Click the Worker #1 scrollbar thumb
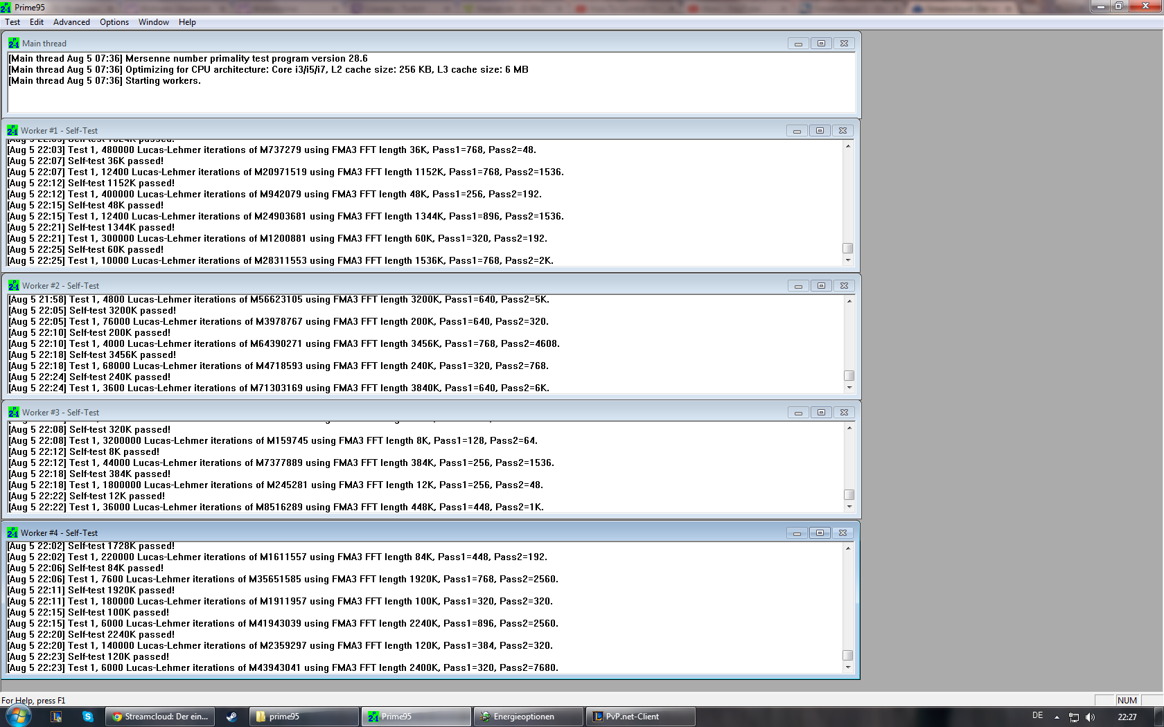Image resolution: width=1164 pixels, height=727 pixels. point(848,248)
